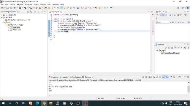The image size is (190, 106).
Task: Click line 6 println statement in editor
Action: tap(79, 25)
